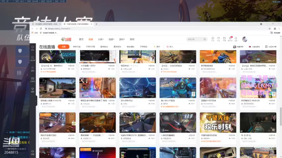Click the bookmarked Douyu link in bookmarks bar

pos(49,33)
